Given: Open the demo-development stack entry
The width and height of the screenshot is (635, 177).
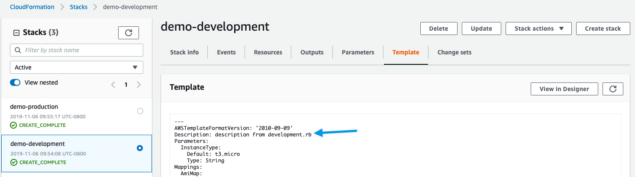Looking at the screenshot, I should pos(77,153).
